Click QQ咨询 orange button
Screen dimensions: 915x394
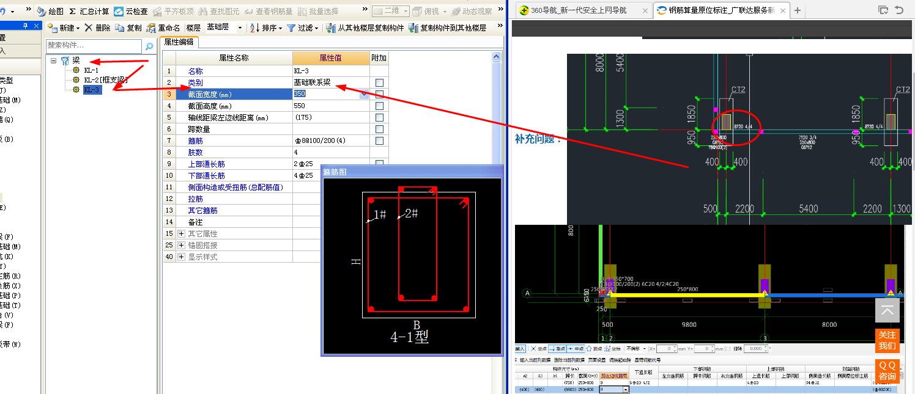pyautogui.click(x=887, y=370)
